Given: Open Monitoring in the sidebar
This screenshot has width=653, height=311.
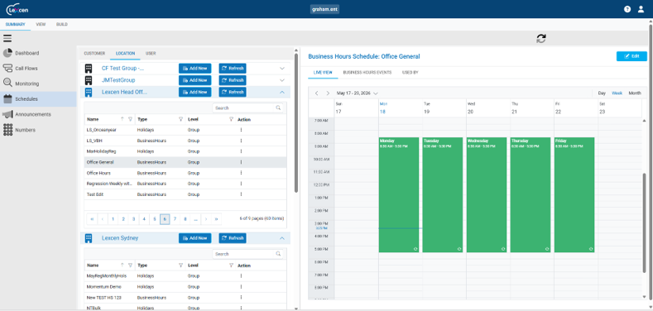Looking at the screenshot, I should pyautogui.click(x=27, y=84).
